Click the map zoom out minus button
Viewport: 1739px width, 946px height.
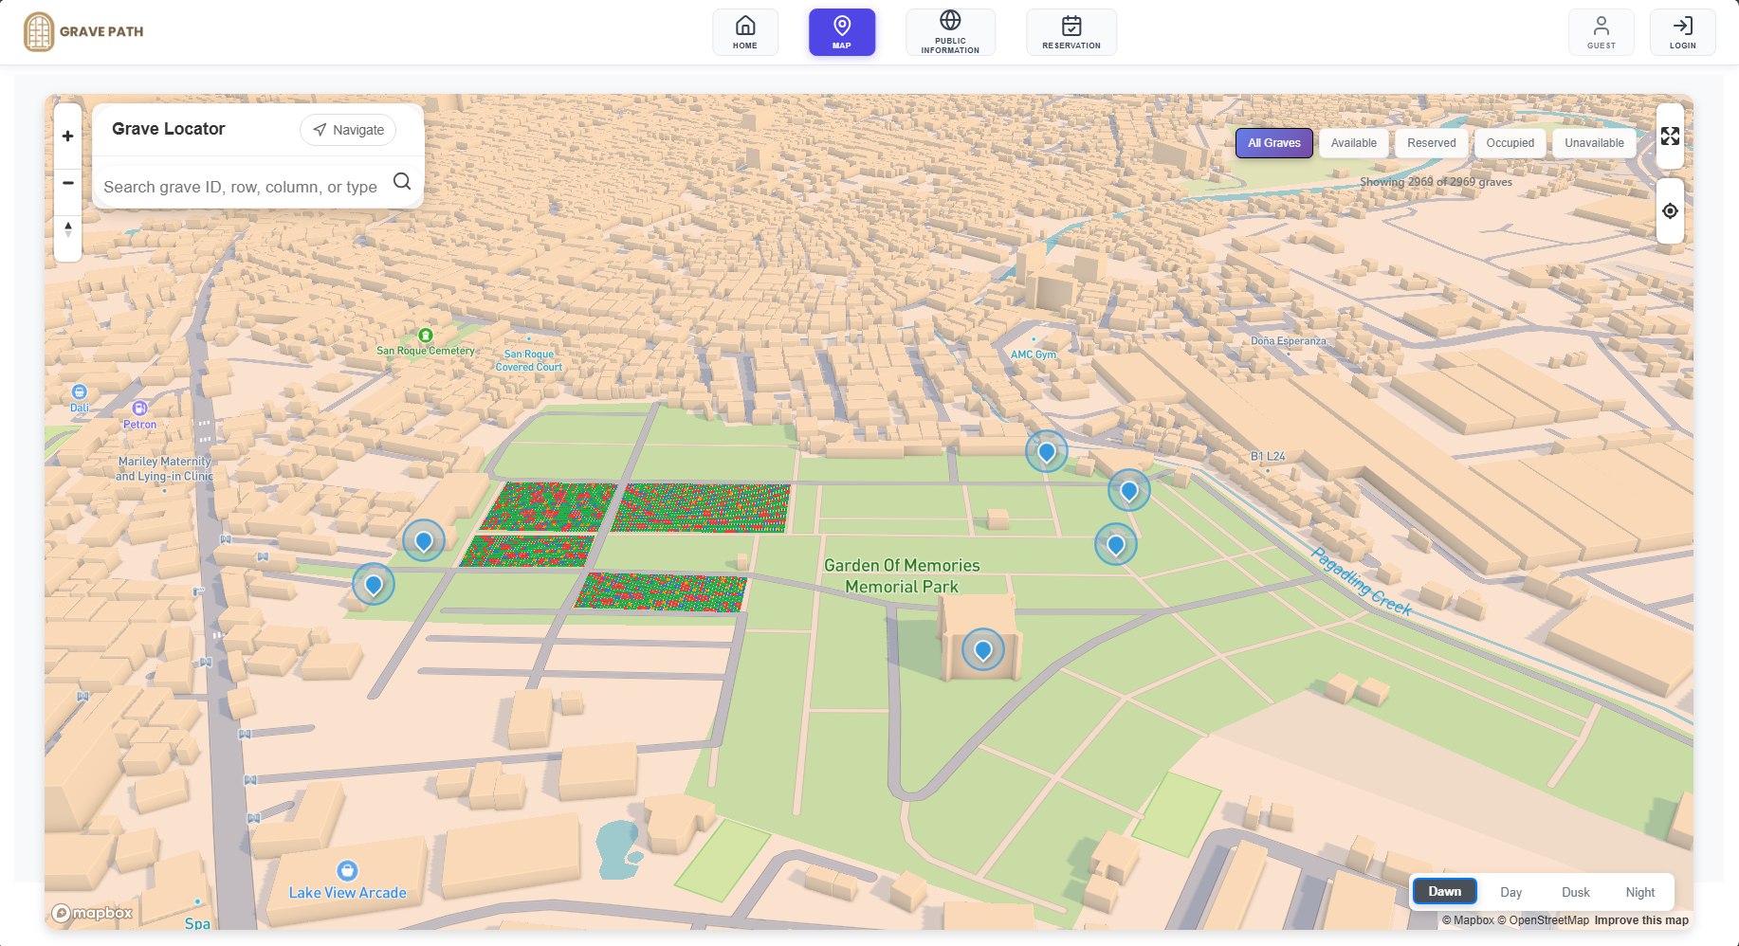[67, 182]
